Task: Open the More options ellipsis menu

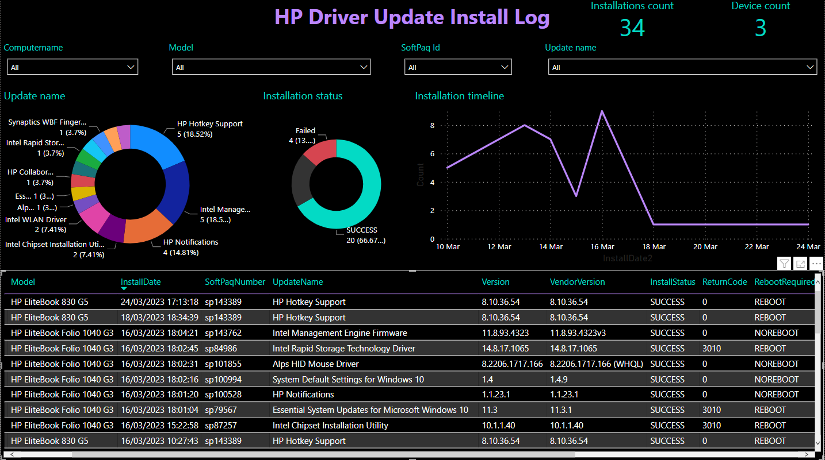Action: [x=816, y=263]
